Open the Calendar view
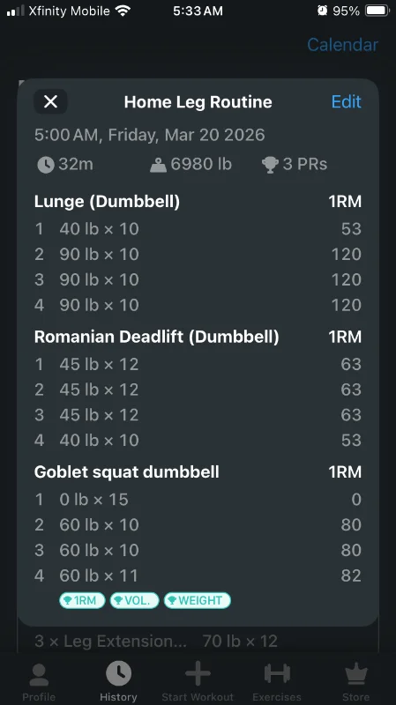Viewport: 396px width, 705px height. (342, 45)
